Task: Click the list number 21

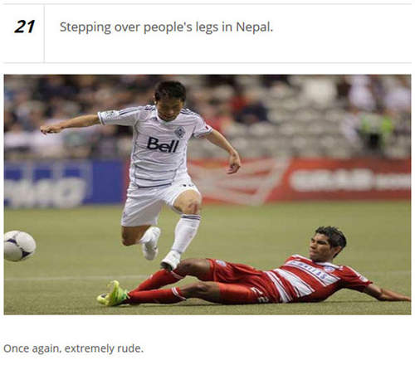Action: click(x=24, y=27)
